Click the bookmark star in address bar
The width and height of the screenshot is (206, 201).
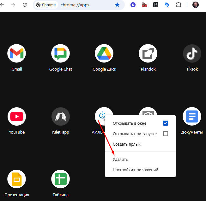(x=117, y=5)
